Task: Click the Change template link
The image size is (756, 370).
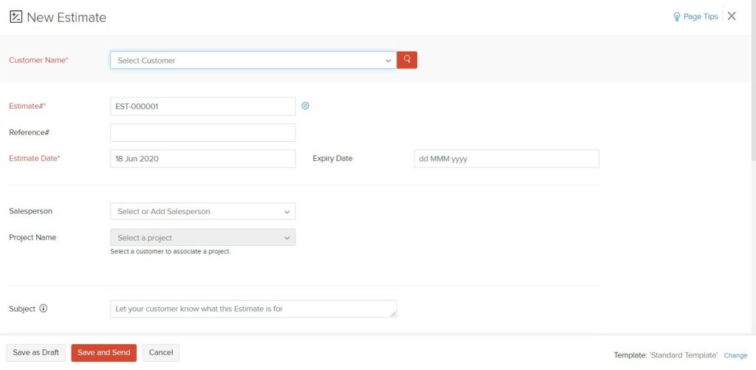Action: click(x=735, y=355)
